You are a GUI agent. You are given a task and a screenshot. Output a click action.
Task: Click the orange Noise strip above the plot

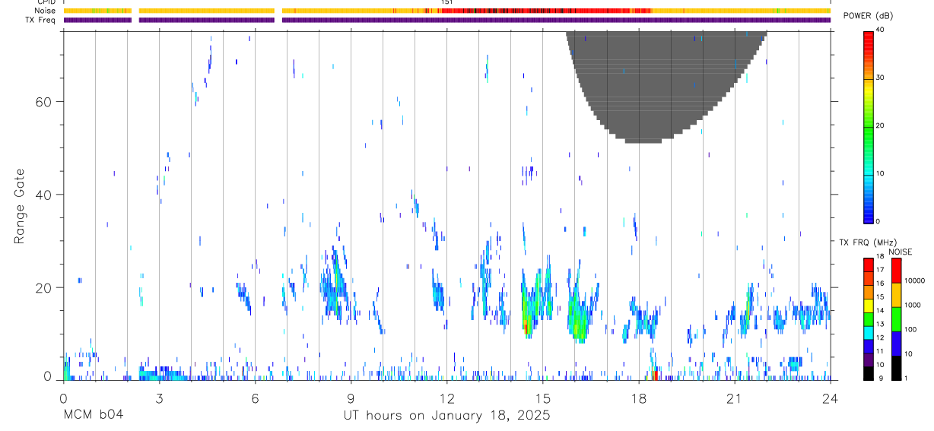click(446, 11)
